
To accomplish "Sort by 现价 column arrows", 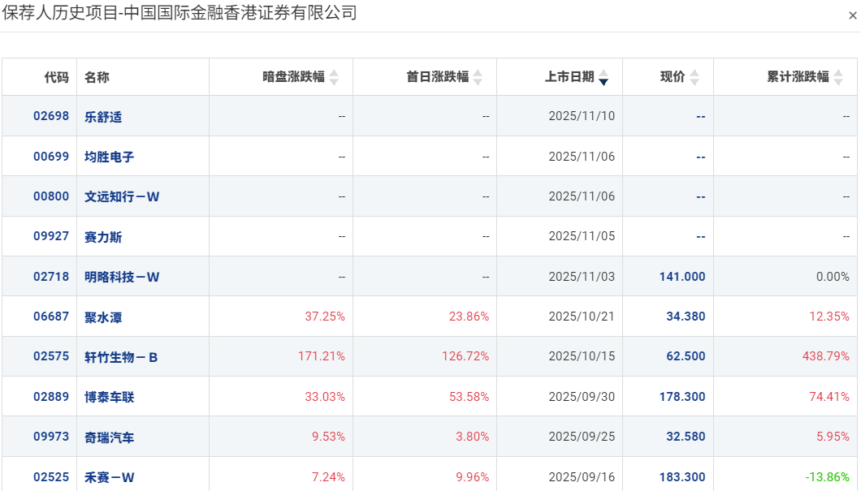I will point(694,77).
